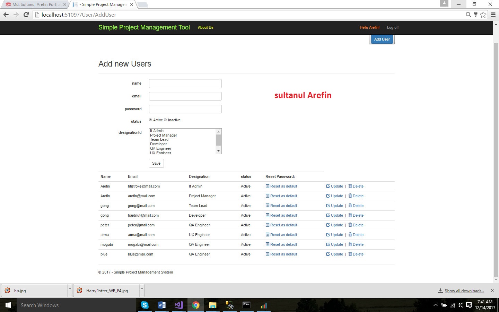
Task: Select the Active status radio button
Action: point(150,120)
